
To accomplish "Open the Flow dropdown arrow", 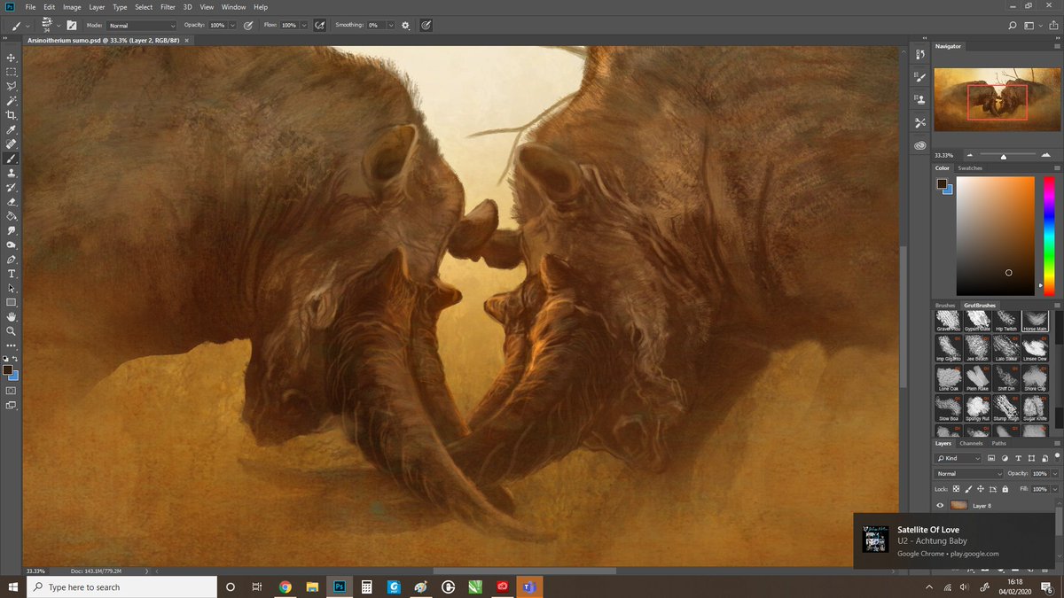I will pos(304,26).
